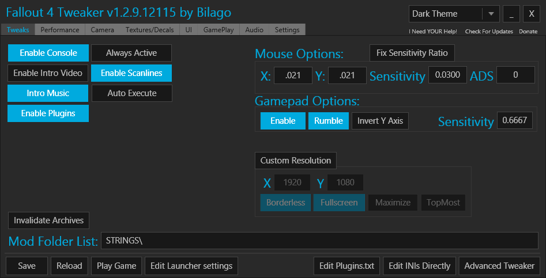The width and height of the screenshot is (546, 278).
Task: Click the Save button
Action: (x=27, y=266)
